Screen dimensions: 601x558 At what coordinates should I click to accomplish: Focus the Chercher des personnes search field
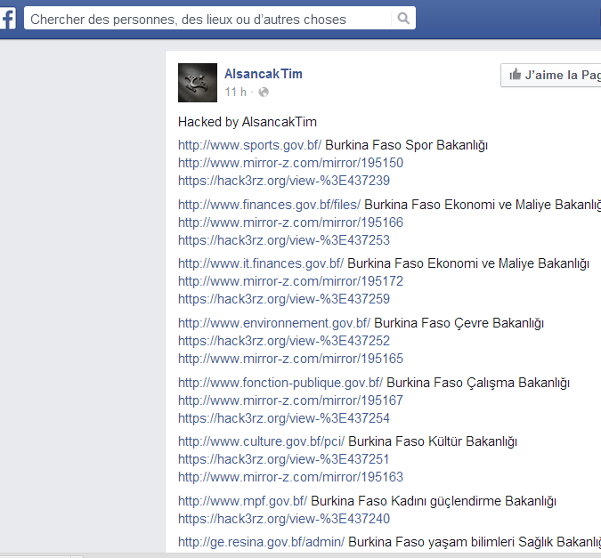(x=209, y=19)
